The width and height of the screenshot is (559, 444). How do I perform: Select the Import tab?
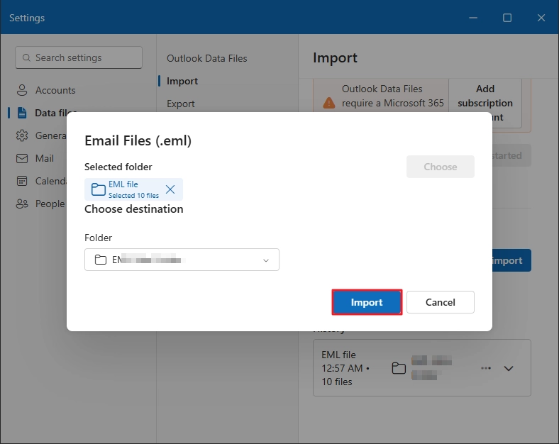[x=182, y=82]
